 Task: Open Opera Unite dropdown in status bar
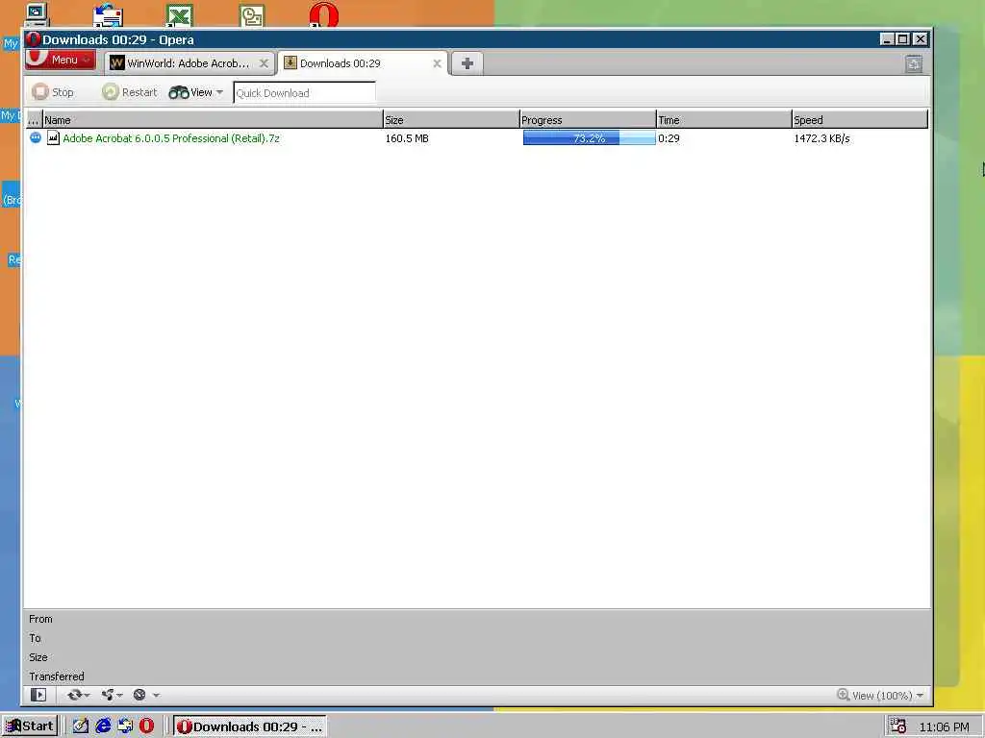point(112,695)
